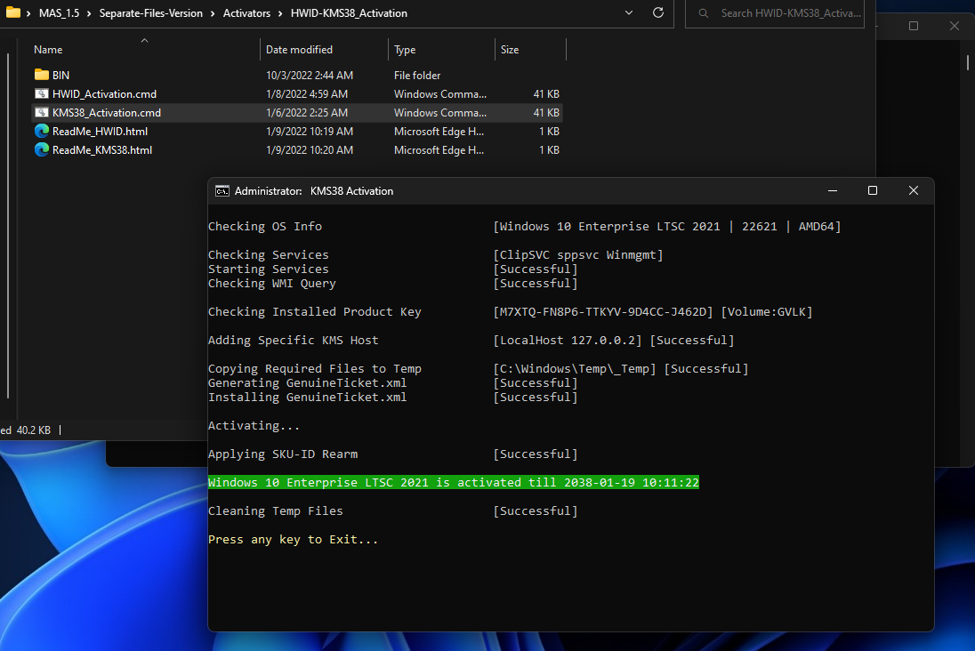The image size is (975, 651).
Task: Expand chevron after Separate-Files-Version breadcrumb
Action: (213, 13)
